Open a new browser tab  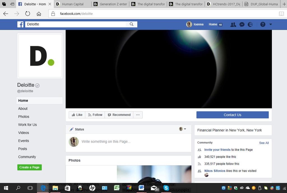(284, 4)
